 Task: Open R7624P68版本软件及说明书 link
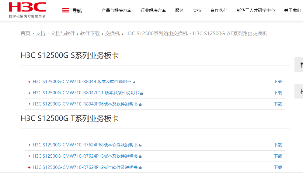[85, 145]
